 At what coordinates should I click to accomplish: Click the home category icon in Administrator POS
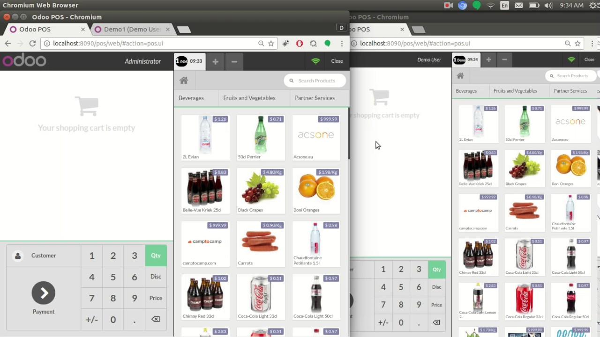[184, 81]
